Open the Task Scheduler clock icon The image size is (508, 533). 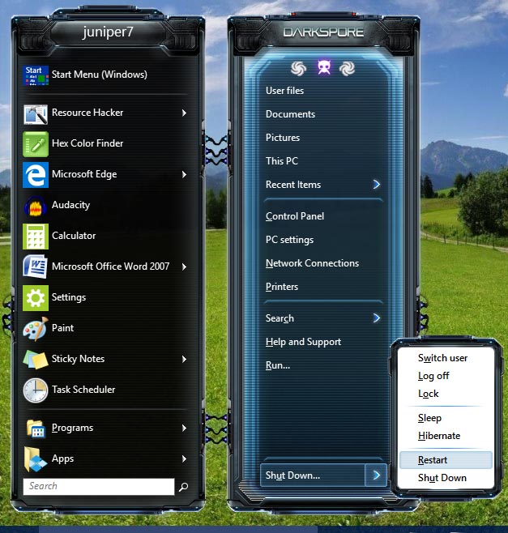(x=36, y=390)
